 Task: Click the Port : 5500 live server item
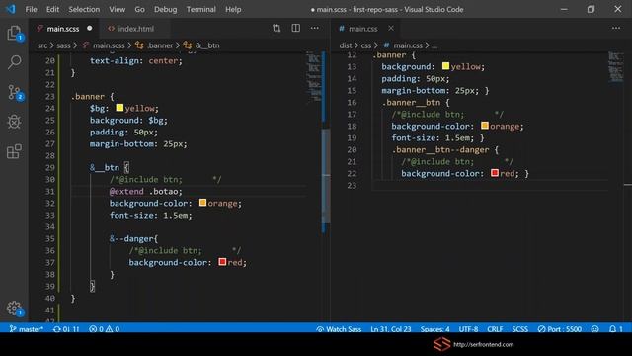point(560,329)
